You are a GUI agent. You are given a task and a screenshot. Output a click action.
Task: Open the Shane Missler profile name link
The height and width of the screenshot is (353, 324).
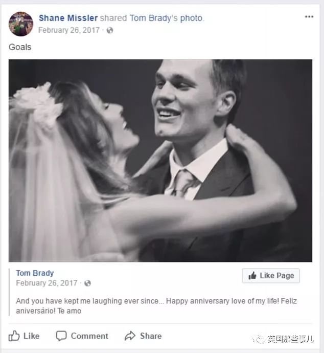(68, 18)
